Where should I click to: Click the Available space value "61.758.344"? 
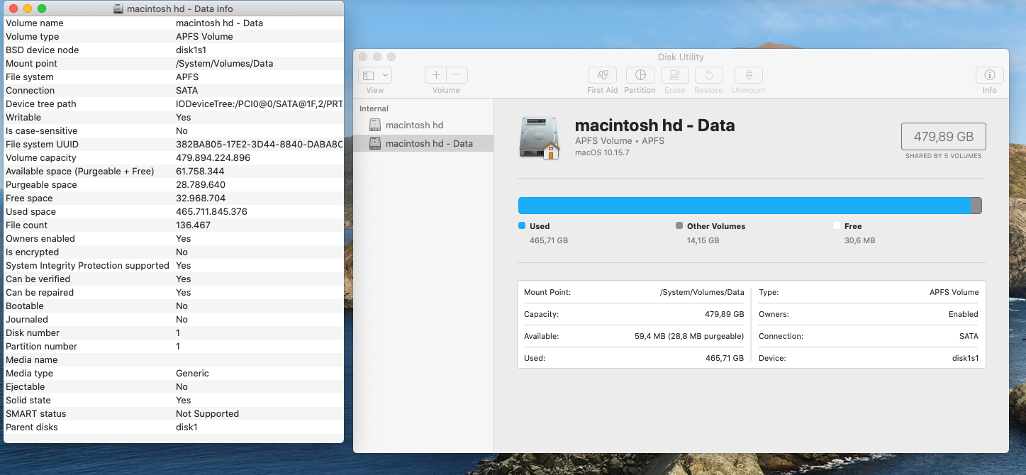[200, 172]
